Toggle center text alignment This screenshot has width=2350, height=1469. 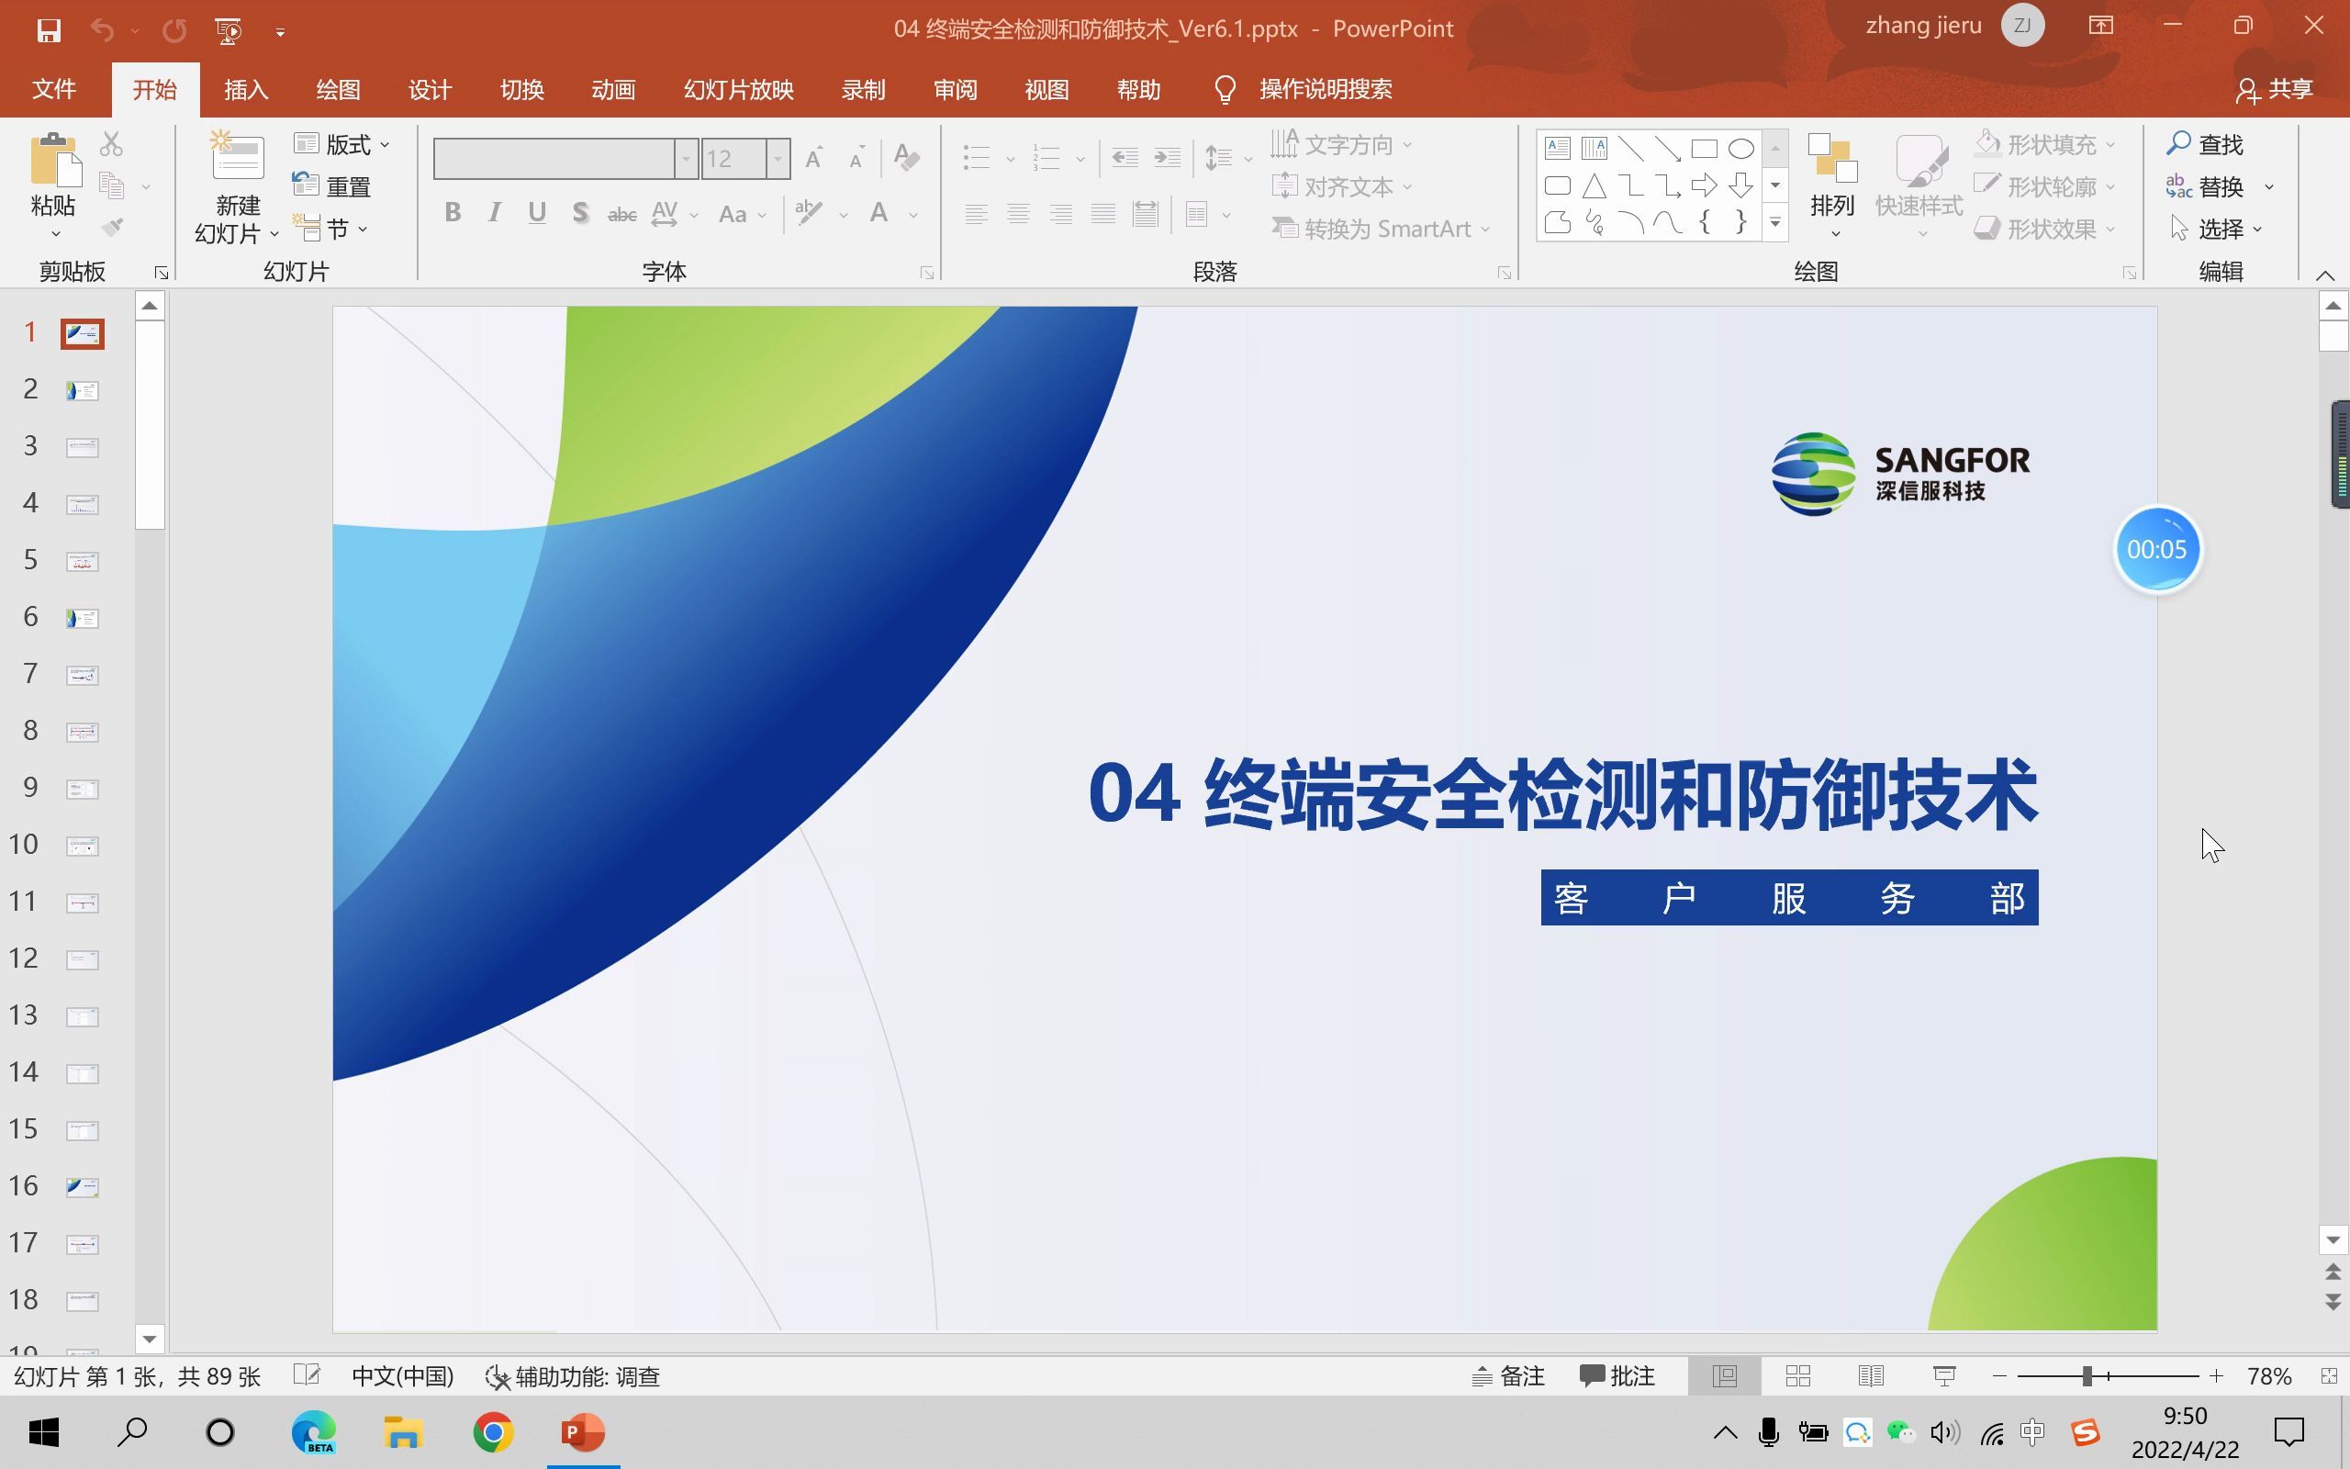(1018, 214)
